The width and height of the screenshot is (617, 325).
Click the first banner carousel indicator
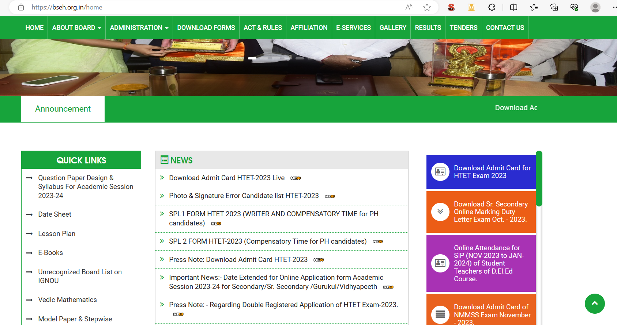click(252, 58)
